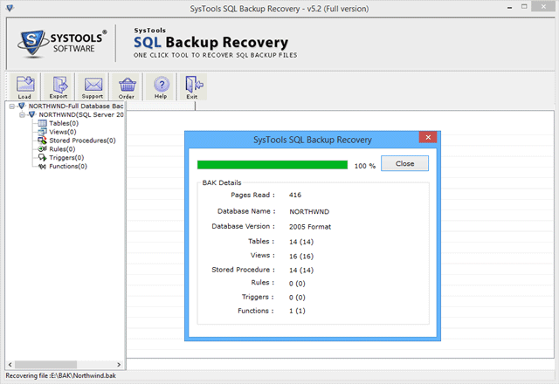This screenshot has height=384, width=559.
Task: Click the dialog title SysTools SQL Backup Recovery
Action: pyautogui.click(x=313, y=140)
